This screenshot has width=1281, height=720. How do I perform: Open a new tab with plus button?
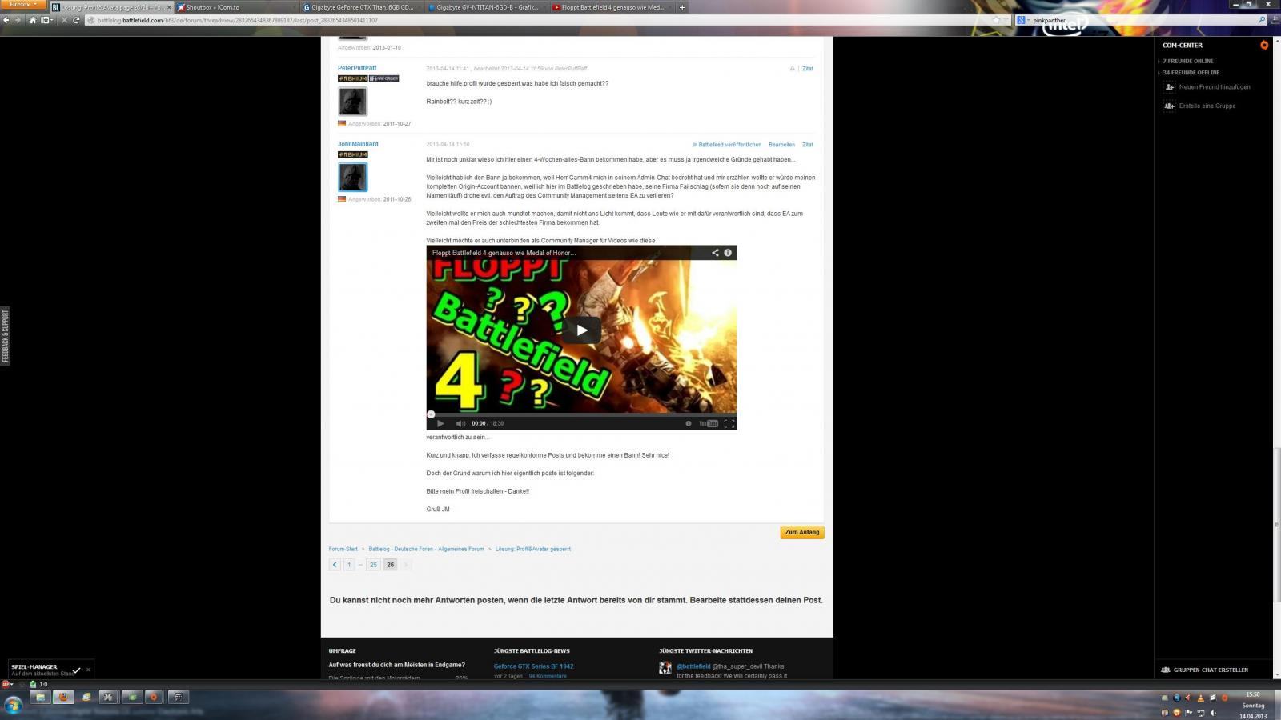pos(682,7)
